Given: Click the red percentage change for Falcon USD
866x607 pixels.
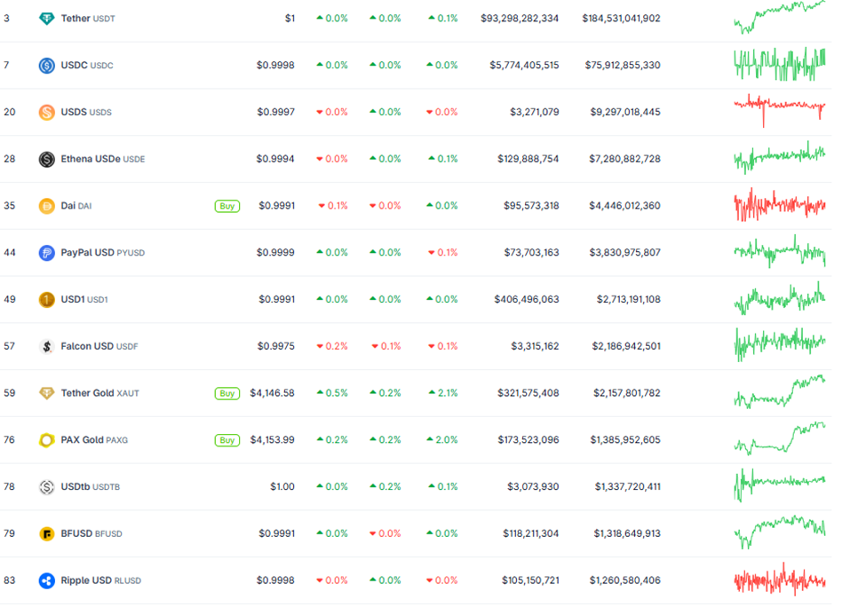Looking at the screenshot, I should (338, 346).
